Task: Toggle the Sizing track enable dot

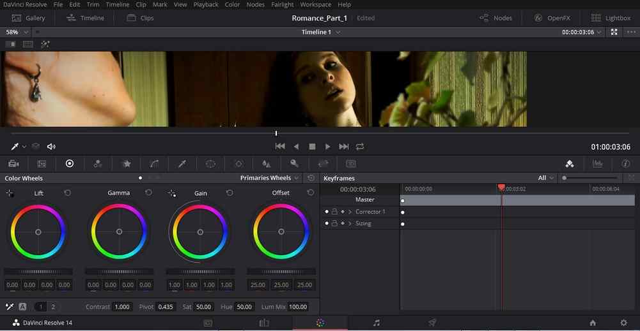Action: point(327,224)
